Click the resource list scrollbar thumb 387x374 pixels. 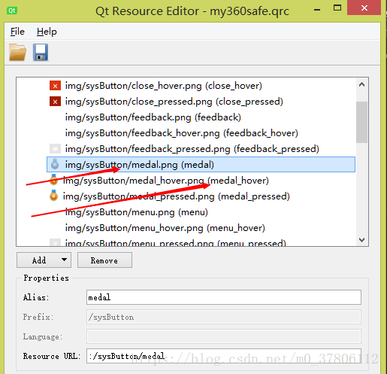[x=361, y=122]
